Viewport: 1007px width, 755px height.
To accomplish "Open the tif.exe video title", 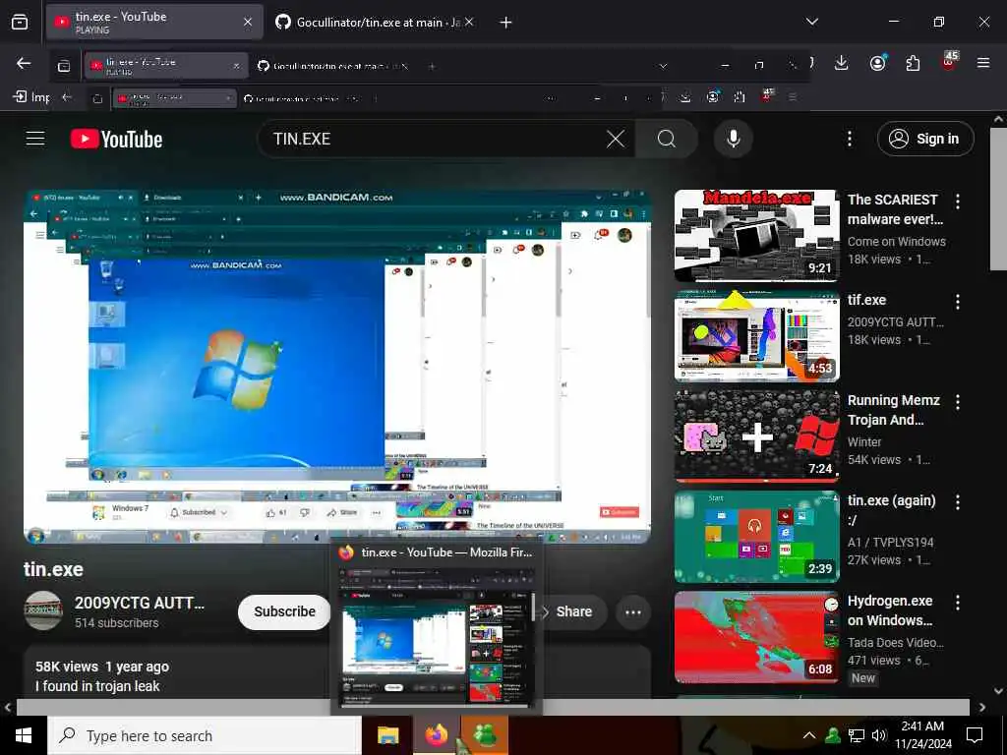I will coord(866,300).
